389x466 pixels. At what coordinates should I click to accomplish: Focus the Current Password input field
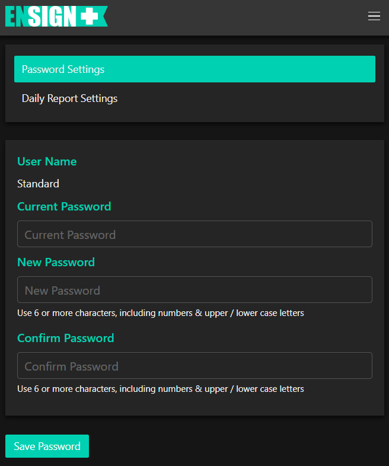pos(194,234)
